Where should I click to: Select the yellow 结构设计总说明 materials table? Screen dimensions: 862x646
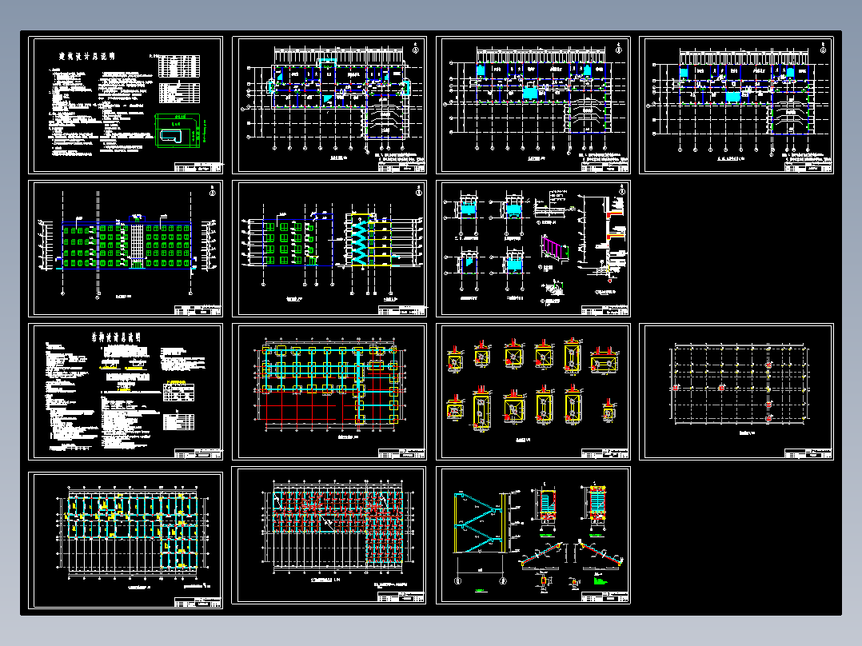[178, 392]
